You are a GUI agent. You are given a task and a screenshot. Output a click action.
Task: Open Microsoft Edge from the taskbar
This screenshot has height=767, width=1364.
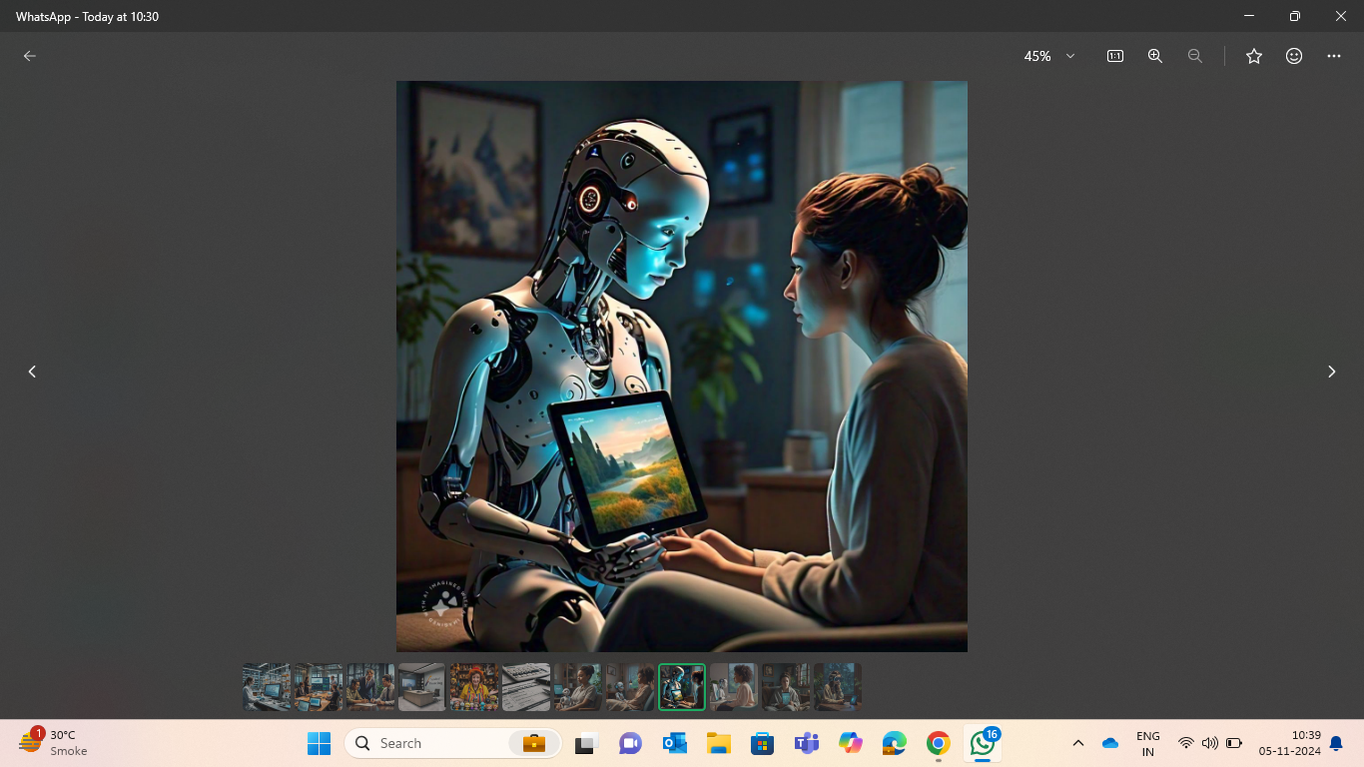point(894,743)
